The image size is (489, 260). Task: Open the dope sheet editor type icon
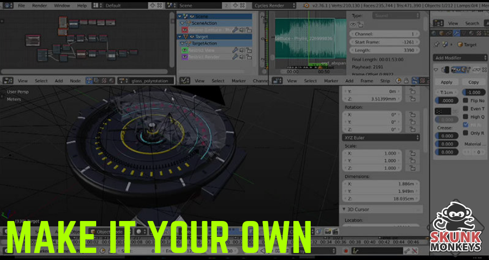click(x=185, y=81)
